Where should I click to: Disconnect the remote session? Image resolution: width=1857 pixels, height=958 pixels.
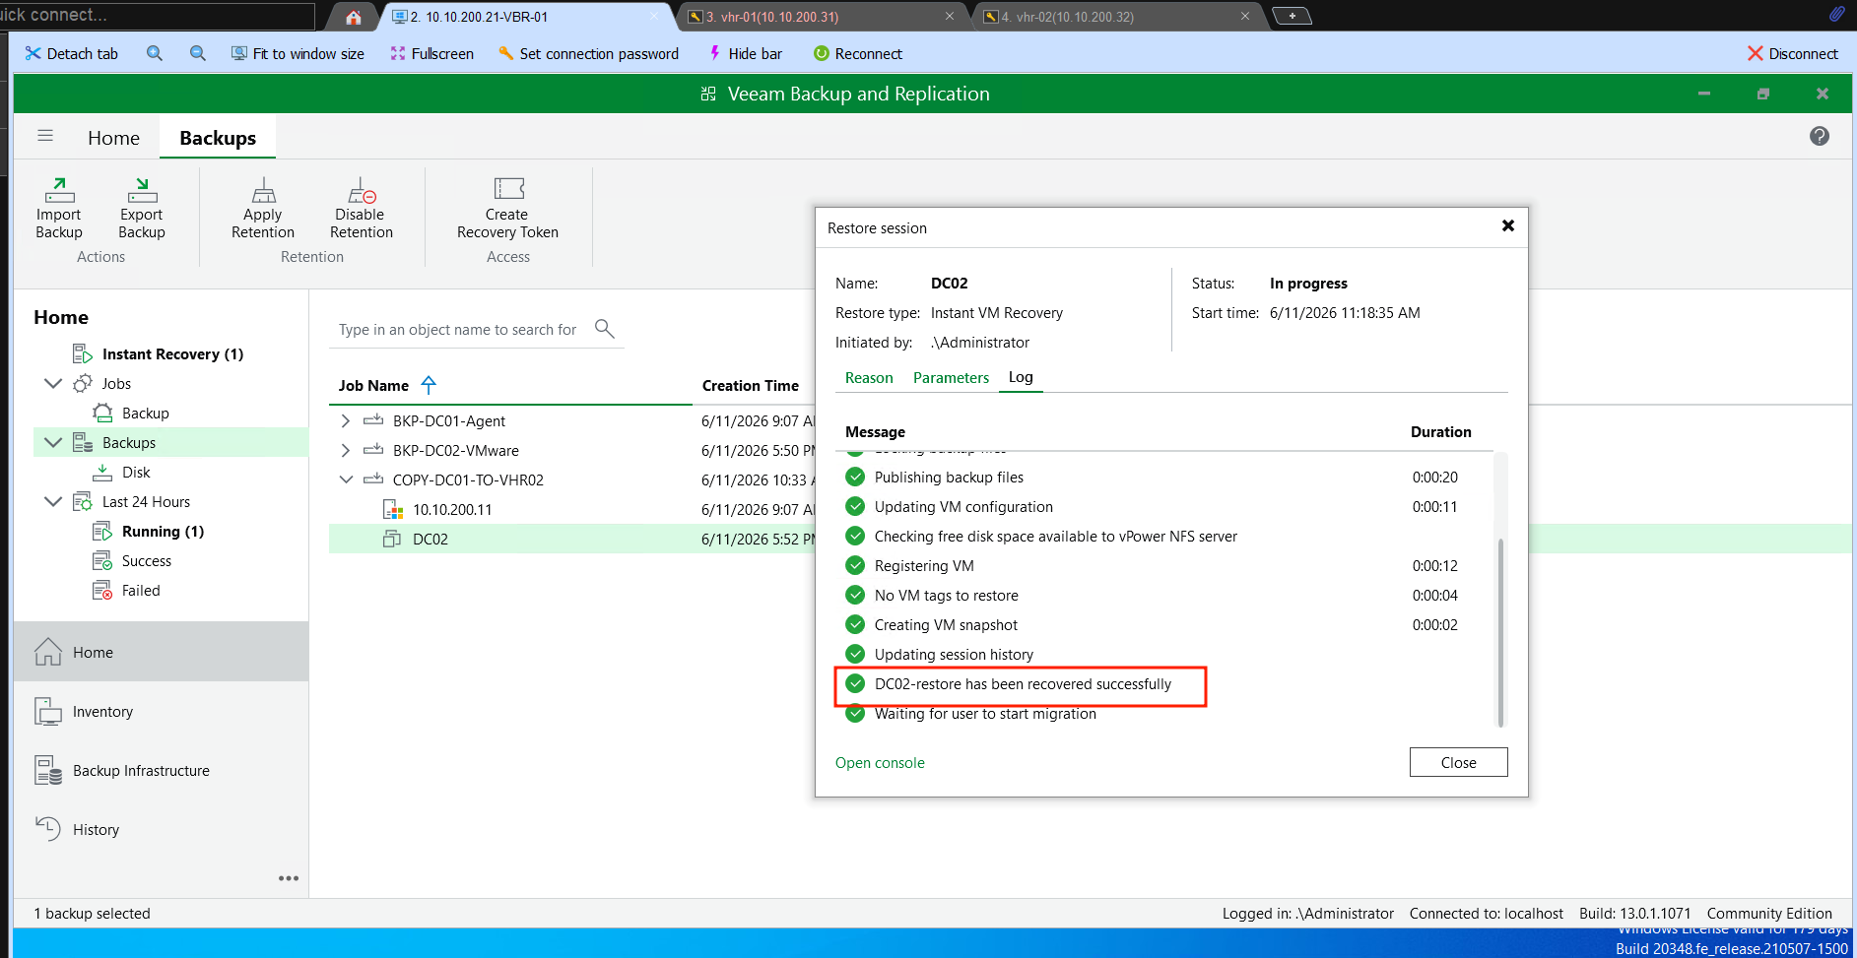tap(1793, 54)
